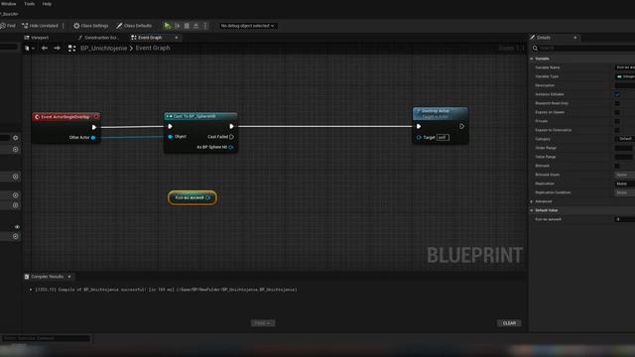Click the Eject icon in toolbar
Image resolution: width=635 pixels, height=357 pixels.
click(196, 26)
